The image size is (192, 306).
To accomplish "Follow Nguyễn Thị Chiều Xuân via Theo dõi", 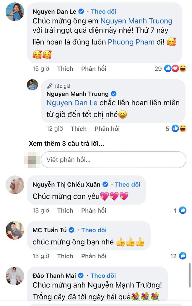I will tap(127, 185).
